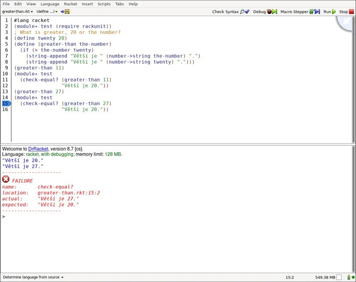Image resolution: width=356 pixels, height=282 pixels.
Task: Open the View menu
Action: 31,4
